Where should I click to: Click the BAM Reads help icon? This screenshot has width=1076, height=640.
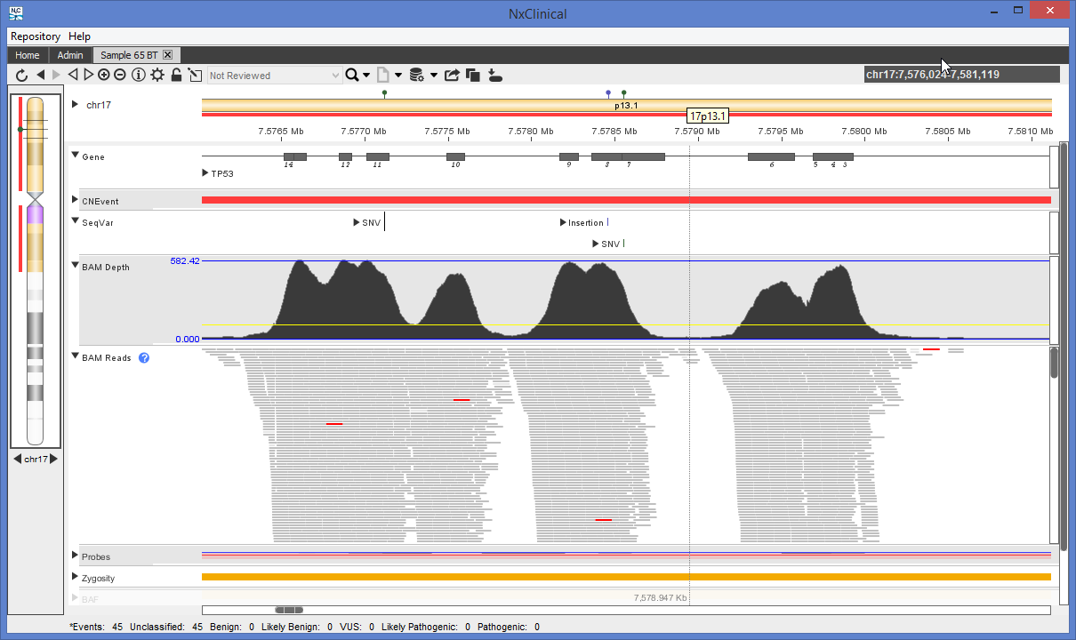(144, 358)
